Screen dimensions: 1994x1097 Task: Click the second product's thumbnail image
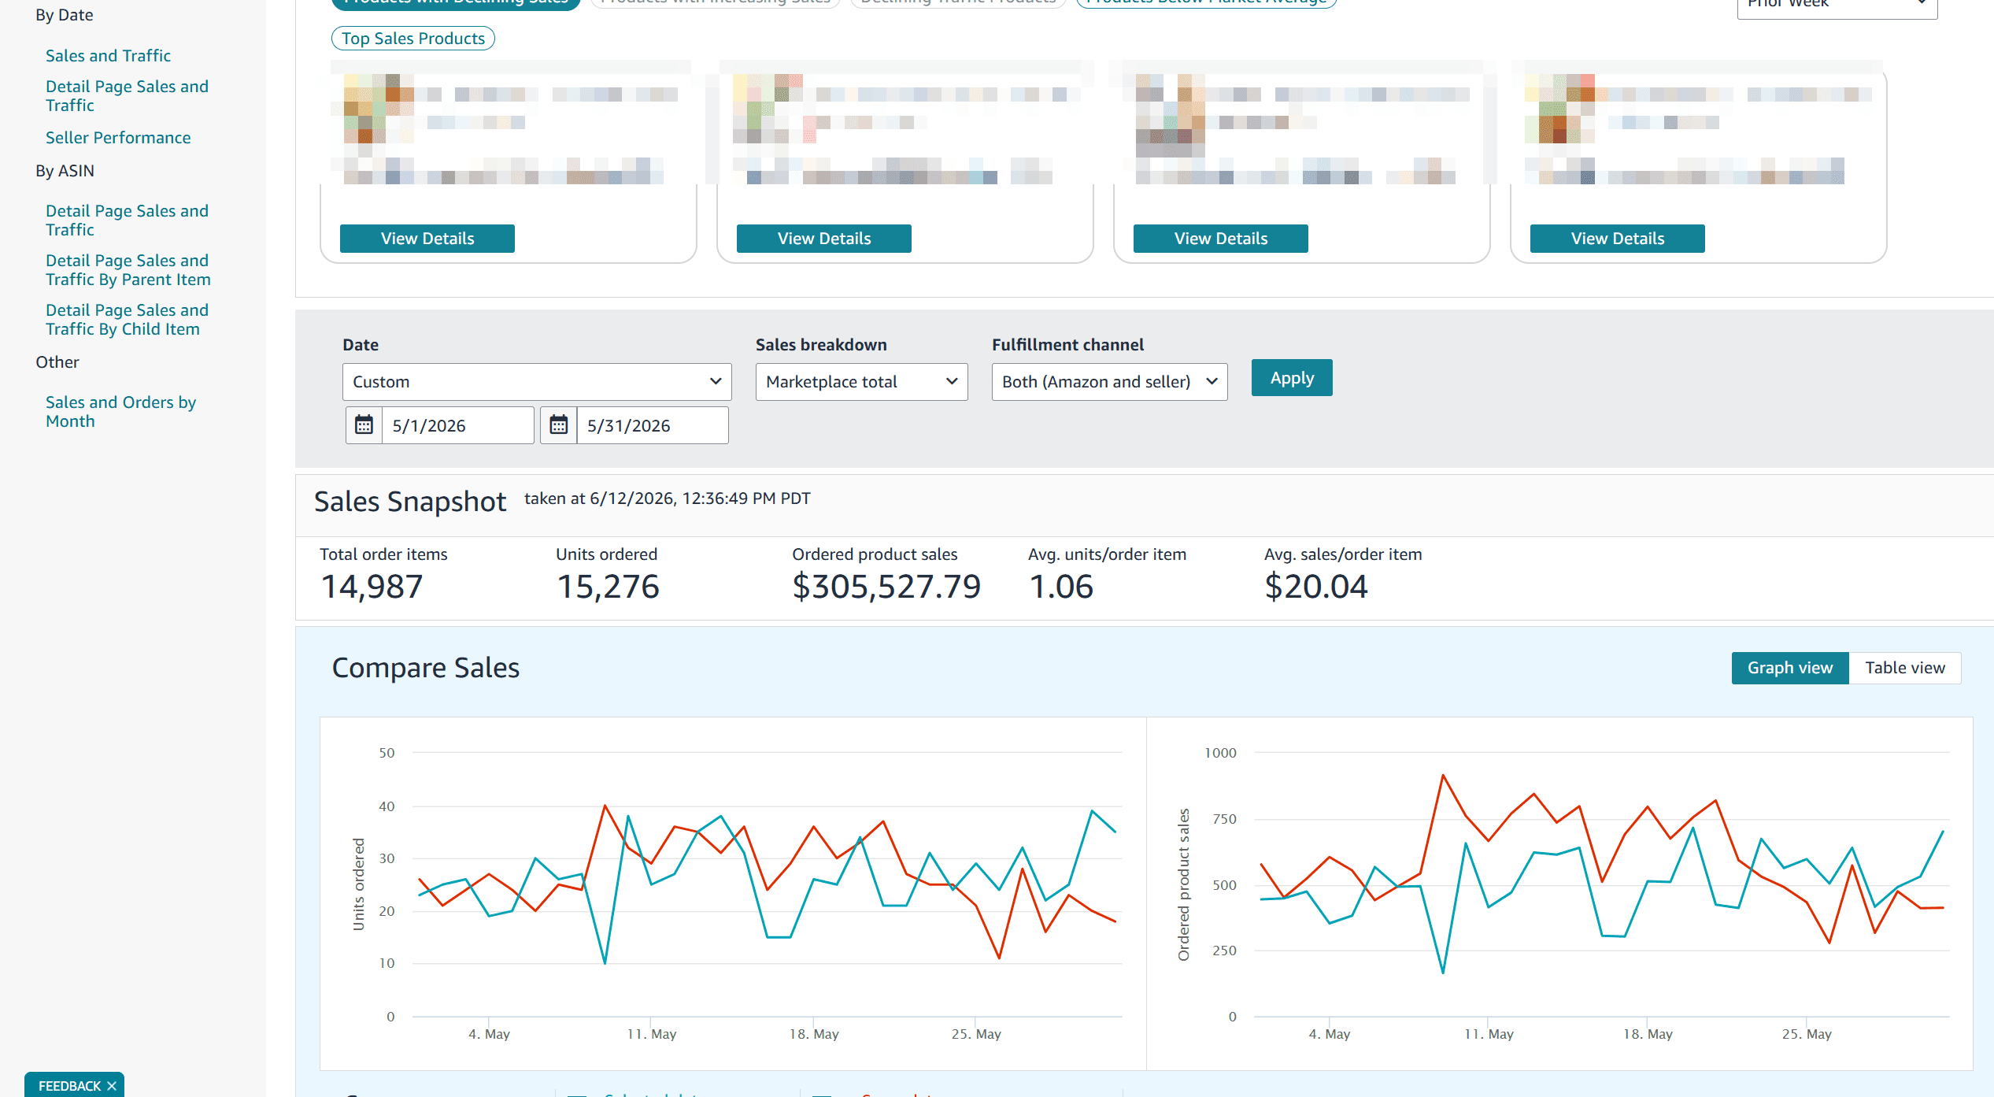pos(768,109)
